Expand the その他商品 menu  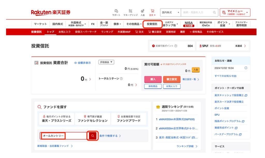[134, 24]
